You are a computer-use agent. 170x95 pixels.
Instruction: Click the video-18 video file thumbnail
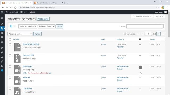pos(17,80)
